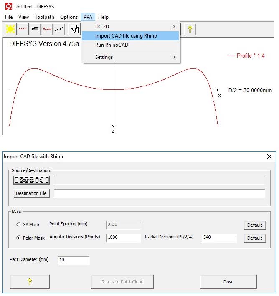Click the Close button in dialog
The width and height of the screenshot is (279, 296).
coord(228,282)
